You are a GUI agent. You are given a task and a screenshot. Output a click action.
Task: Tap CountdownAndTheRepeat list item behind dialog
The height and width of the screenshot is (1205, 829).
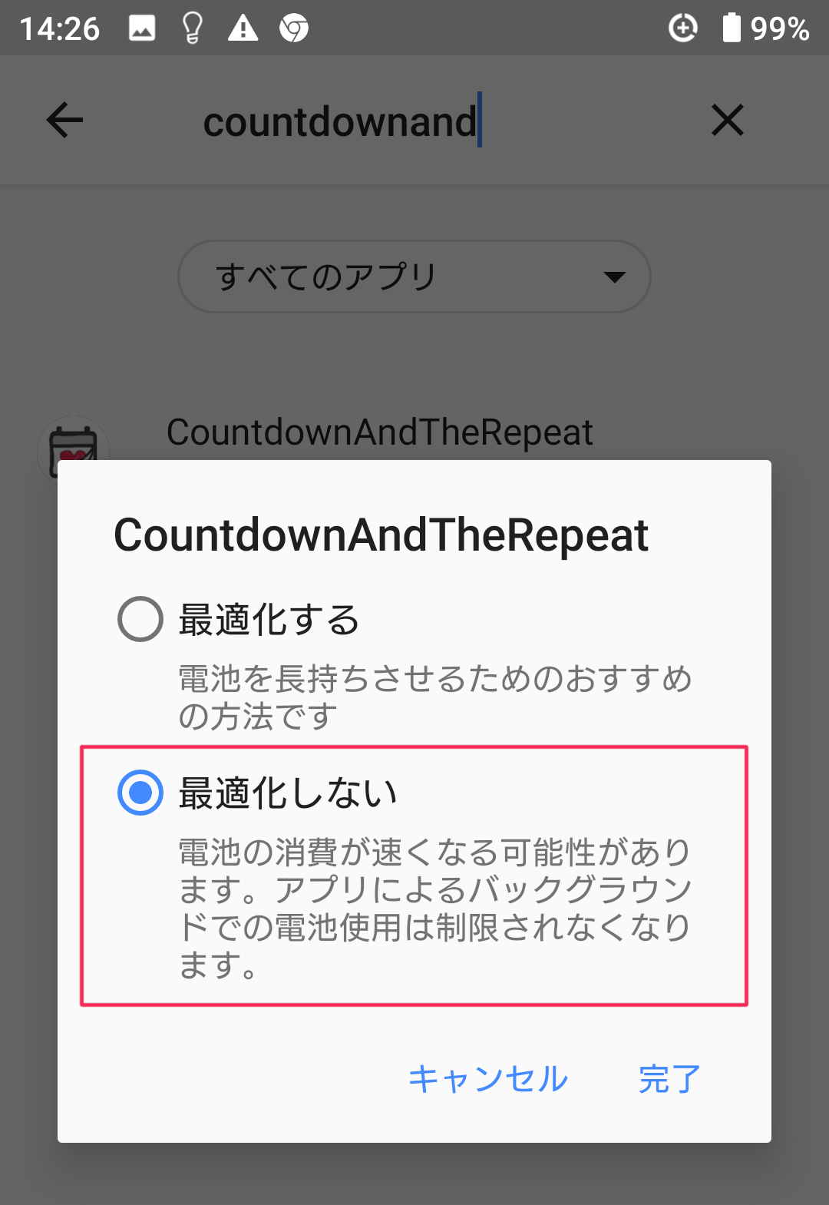379,432
